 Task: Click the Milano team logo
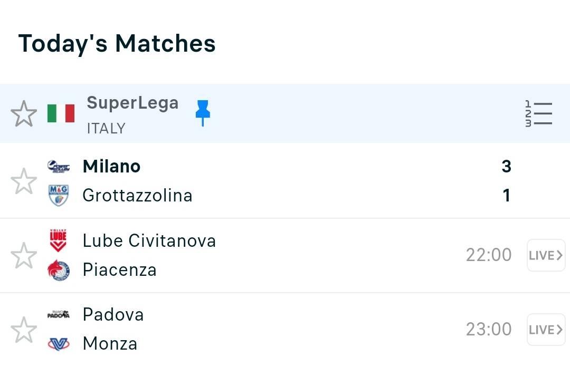(x=59, y=167)
